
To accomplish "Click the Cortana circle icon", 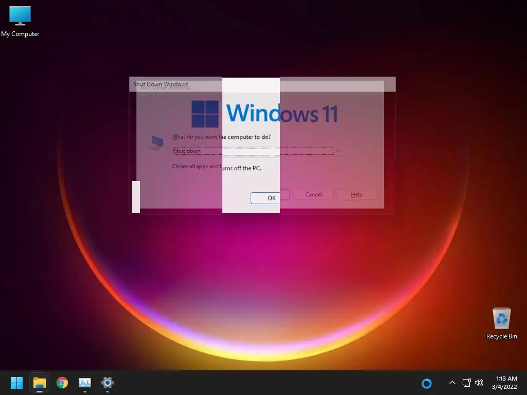I will click(x=426, y=383).
